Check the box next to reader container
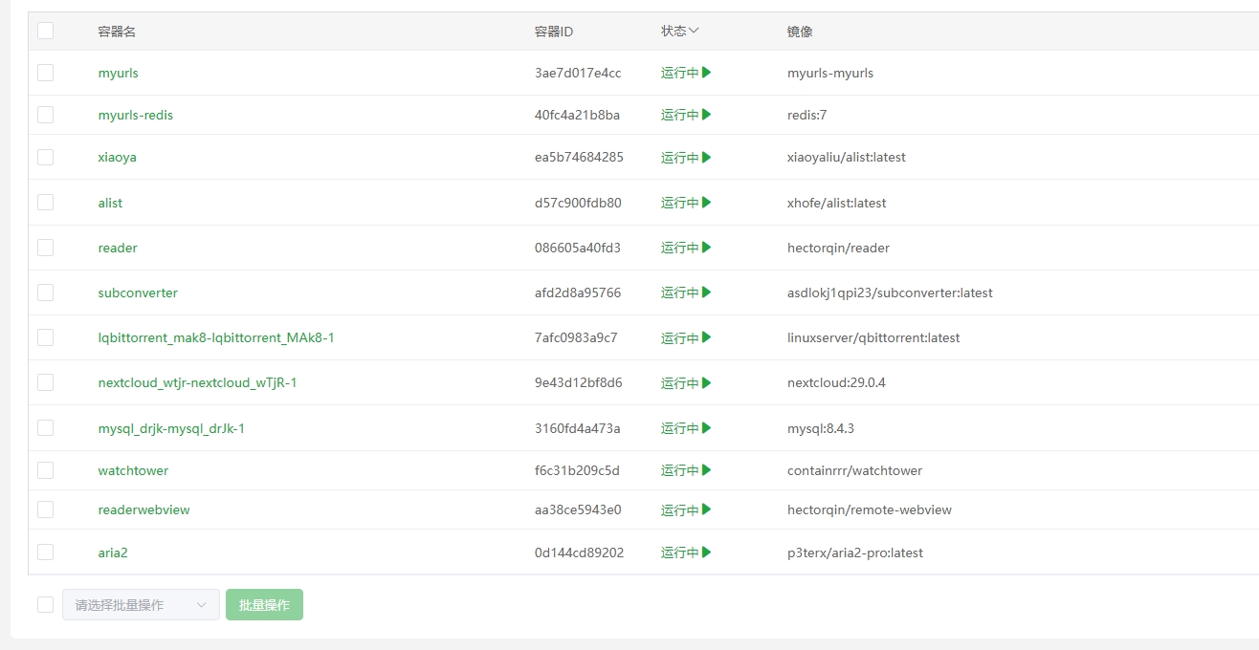 point(45,248)
